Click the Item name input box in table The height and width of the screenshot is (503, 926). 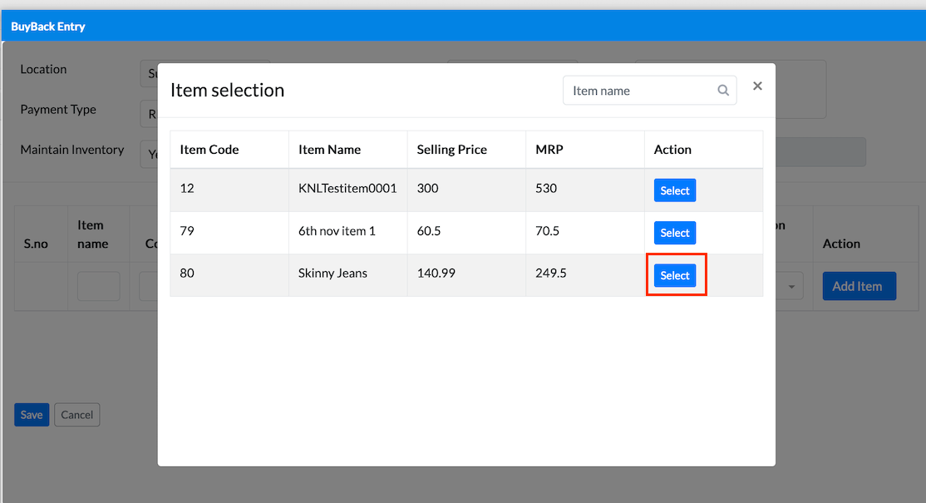[x=99, y=286]
